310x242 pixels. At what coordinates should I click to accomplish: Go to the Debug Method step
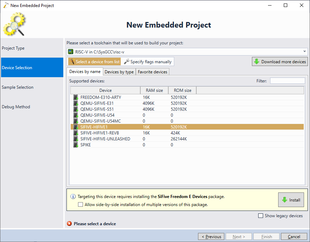(x=32, y=107)
